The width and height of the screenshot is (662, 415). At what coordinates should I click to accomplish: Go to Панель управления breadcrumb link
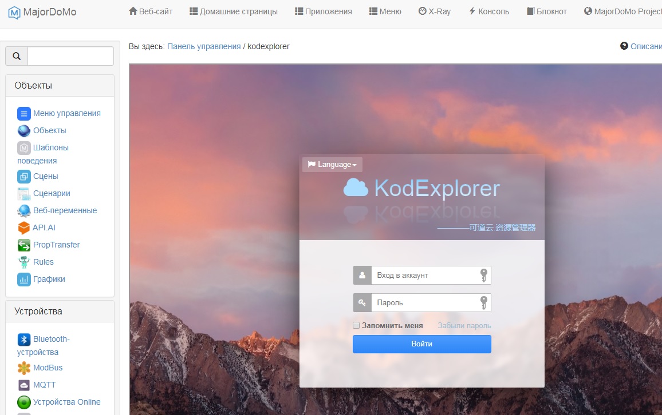[204, 46]
